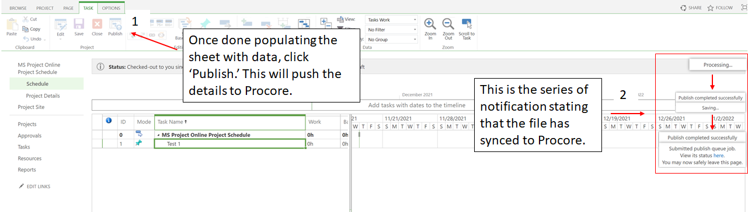Open MS Project Online Project Schedule nav link
Viewport: 748px width, 212px height.
[39, 68]
